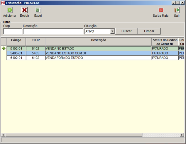Click the horizontal scrollbar right arrow
Image resolution: width=186 pixels, height=144 pixels.
pyautogui.click(x=182, y=135)
